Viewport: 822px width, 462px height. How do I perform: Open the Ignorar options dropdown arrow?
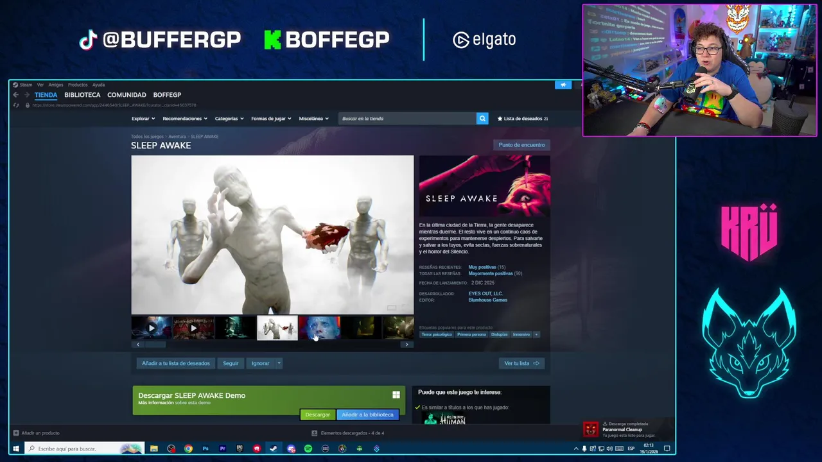coord(279,363)
